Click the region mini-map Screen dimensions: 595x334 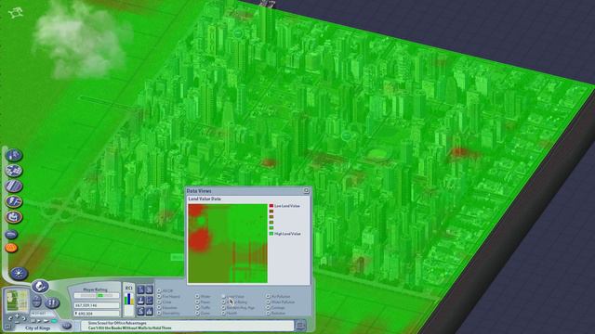pos(17,301)
